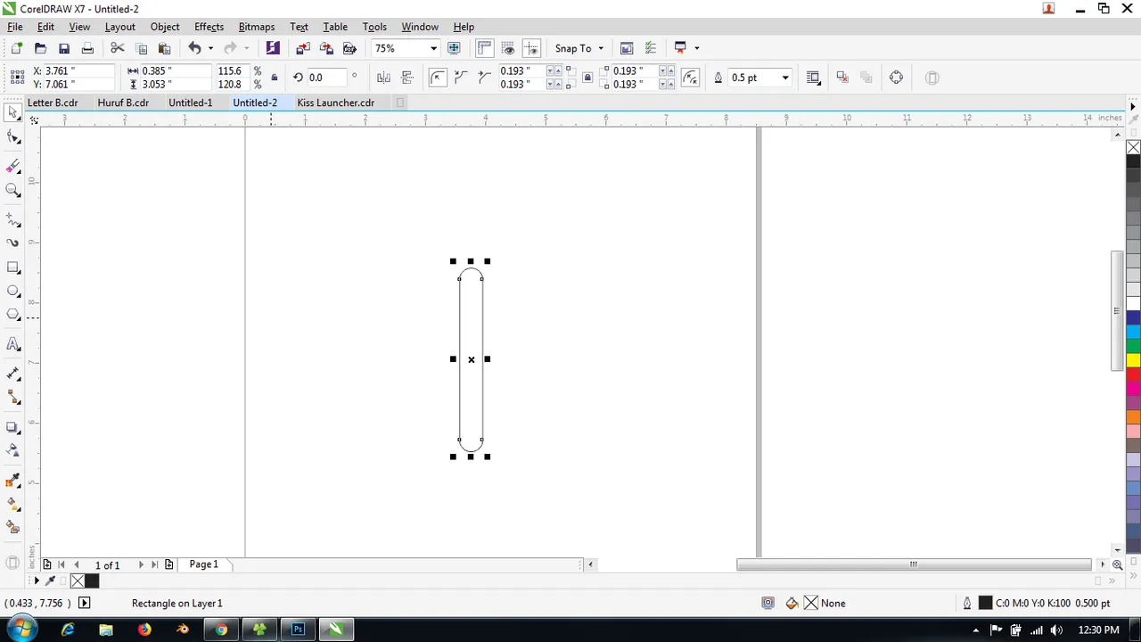This screenshot has height=642, width=1141.
Task: Choose the Artistic Media tool
Action: point(13,243)
